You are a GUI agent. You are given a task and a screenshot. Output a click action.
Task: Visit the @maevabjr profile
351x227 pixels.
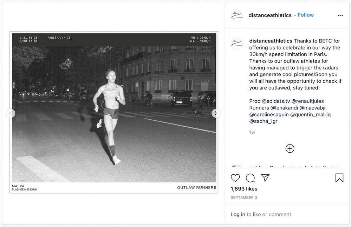[313, 108]
